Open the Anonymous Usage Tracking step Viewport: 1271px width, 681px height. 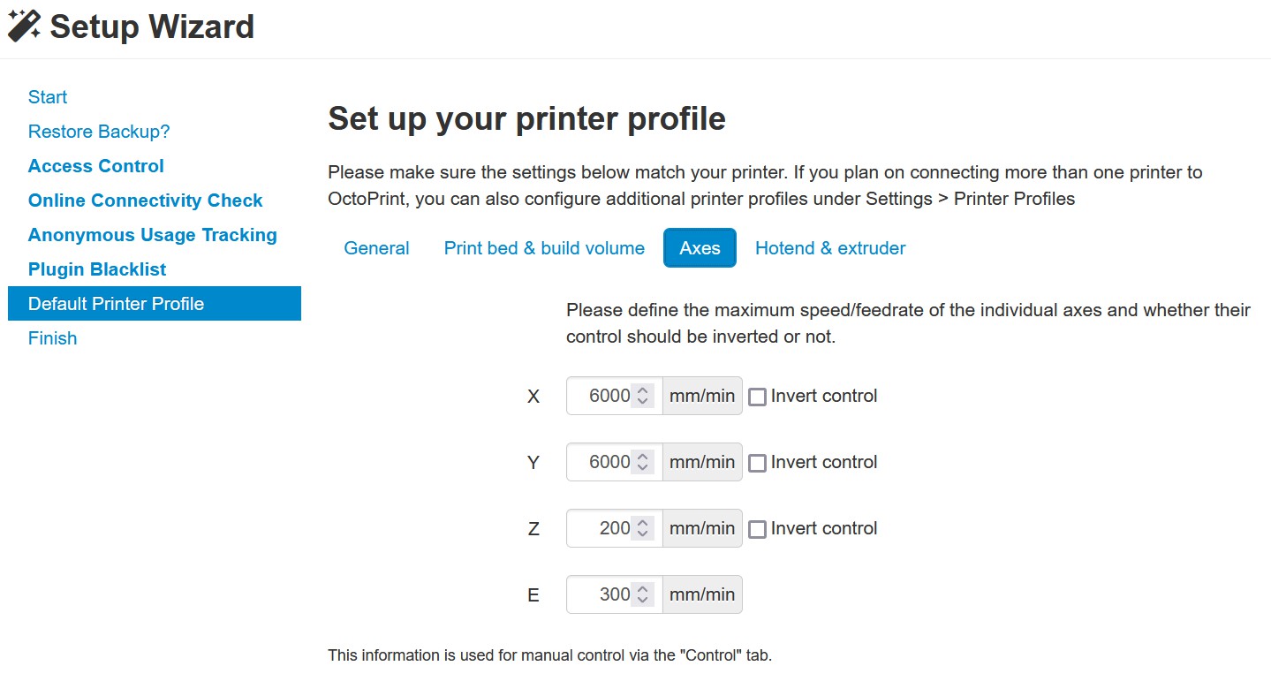(153, 235)
